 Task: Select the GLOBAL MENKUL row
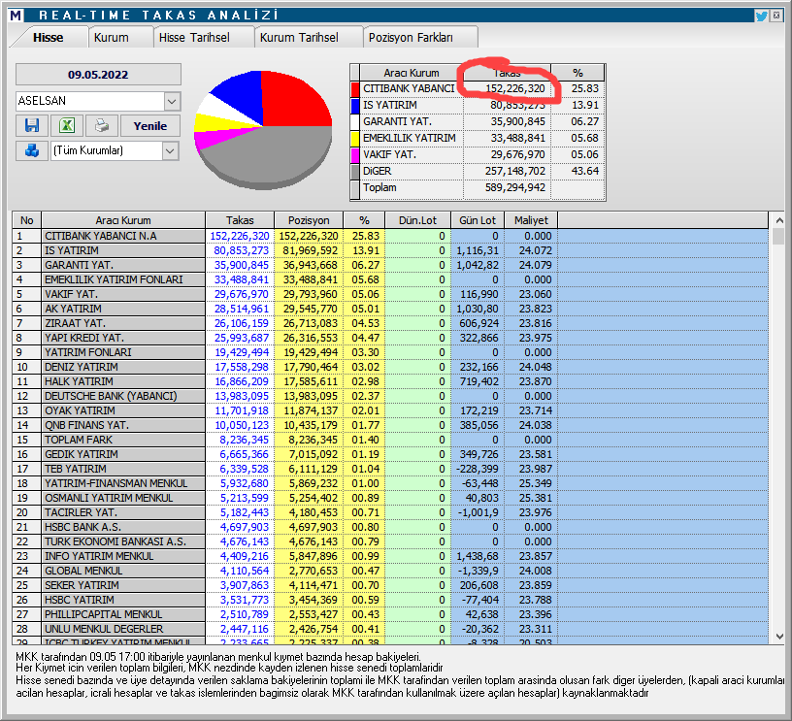[390, 571]
